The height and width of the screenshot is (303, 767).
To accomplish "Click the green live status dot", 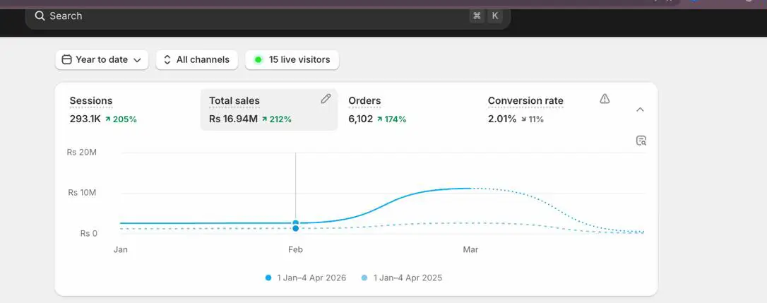I will 258,60.
